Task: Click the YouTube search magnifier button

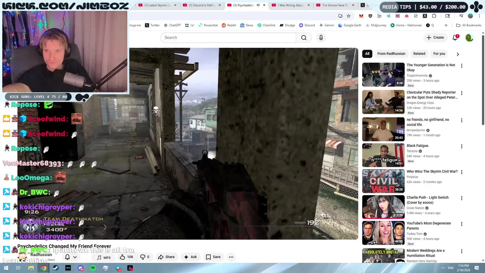Action: 304,38
